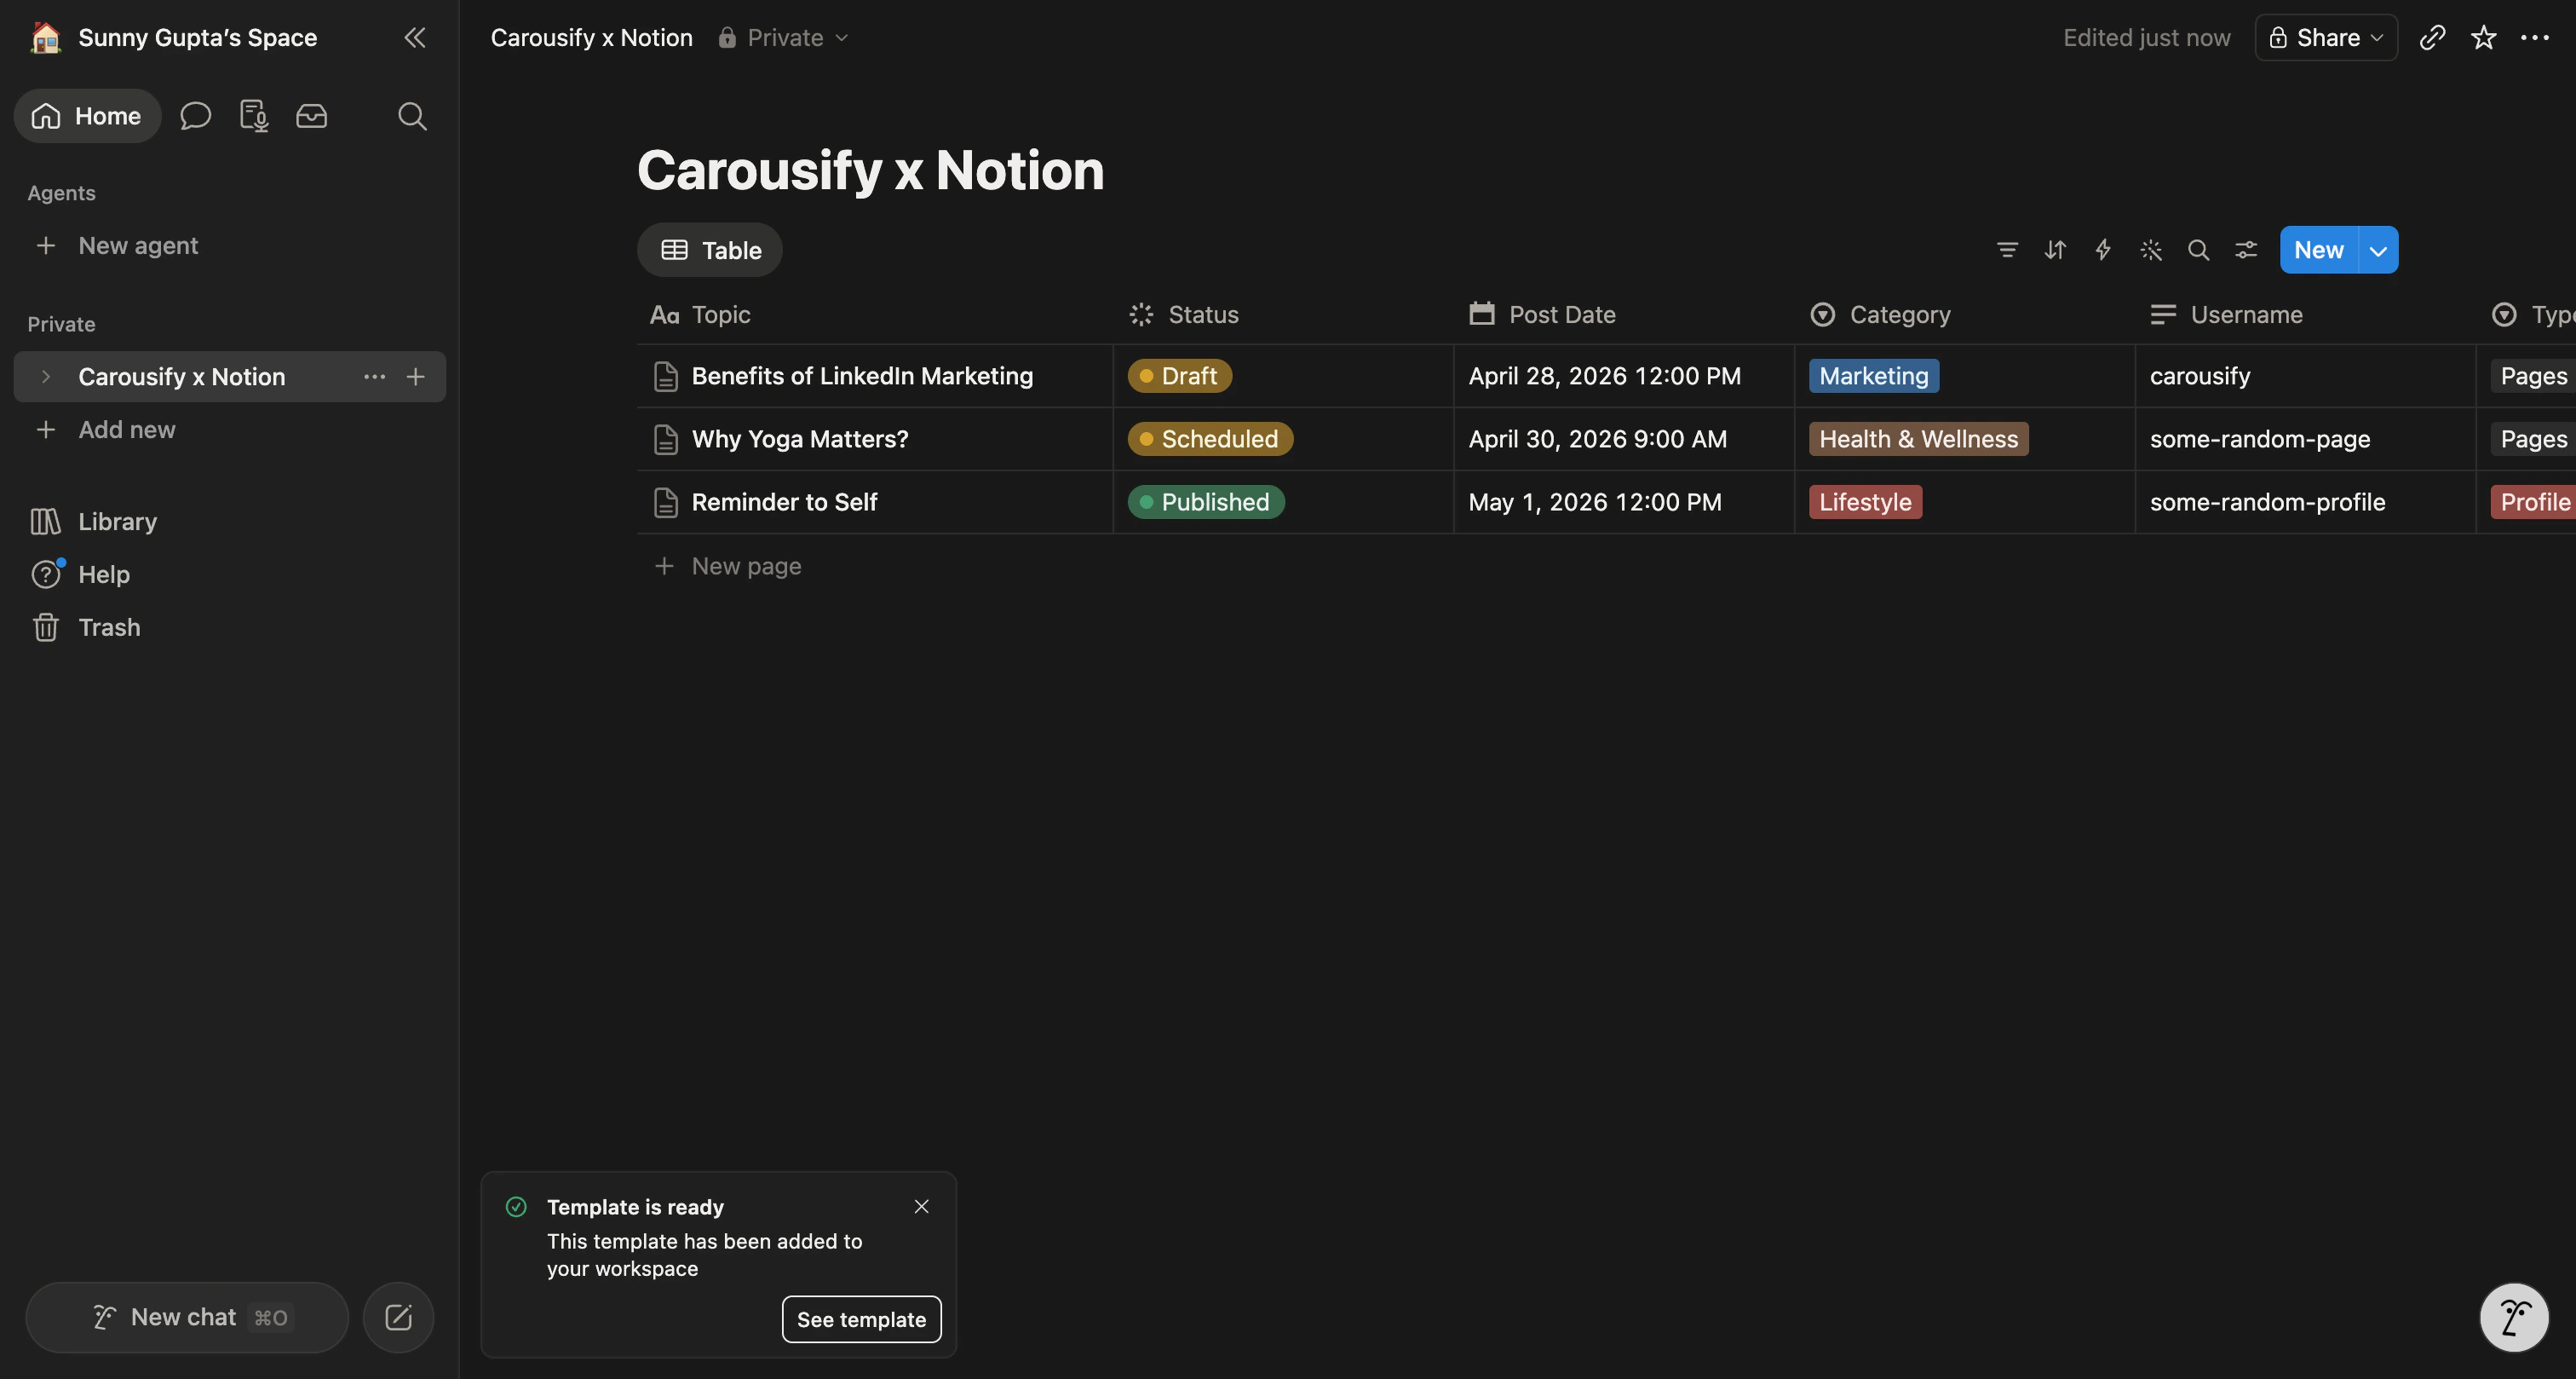Open Benefits of LinkedIn Marketing page
This screenshot has width=2576, height=1379.
point(862,376)
